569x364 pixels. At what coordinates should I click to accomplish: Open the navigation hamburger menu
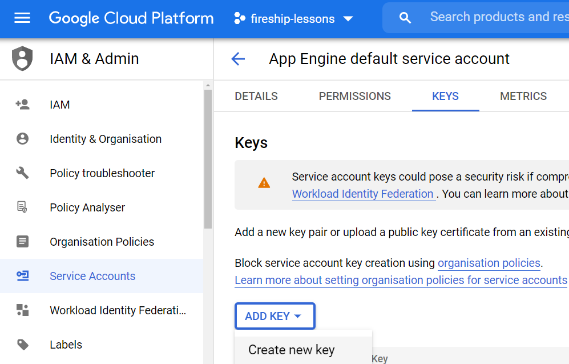point(22,17)
